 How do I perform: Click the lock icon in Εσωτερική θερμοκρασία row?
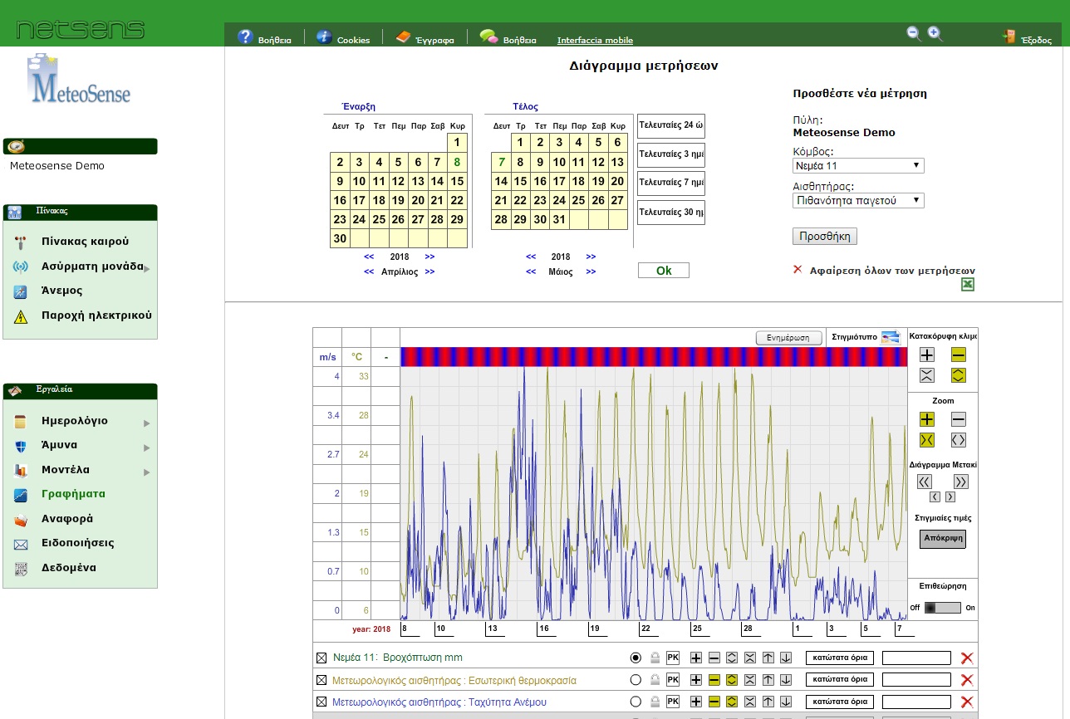click(x=655, y=680)
